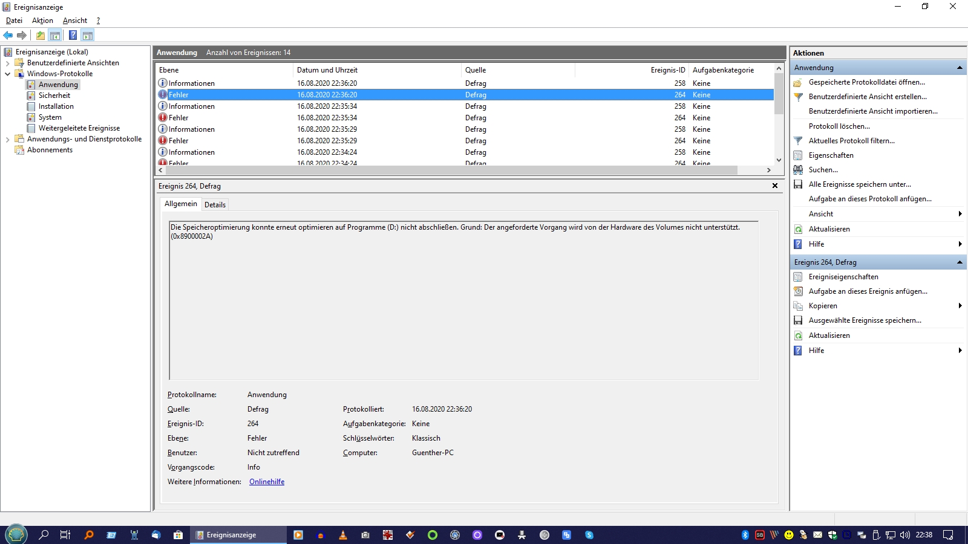
Task: Click Aufgabe an dieses Protokoll anfügen
Action: 870,199
